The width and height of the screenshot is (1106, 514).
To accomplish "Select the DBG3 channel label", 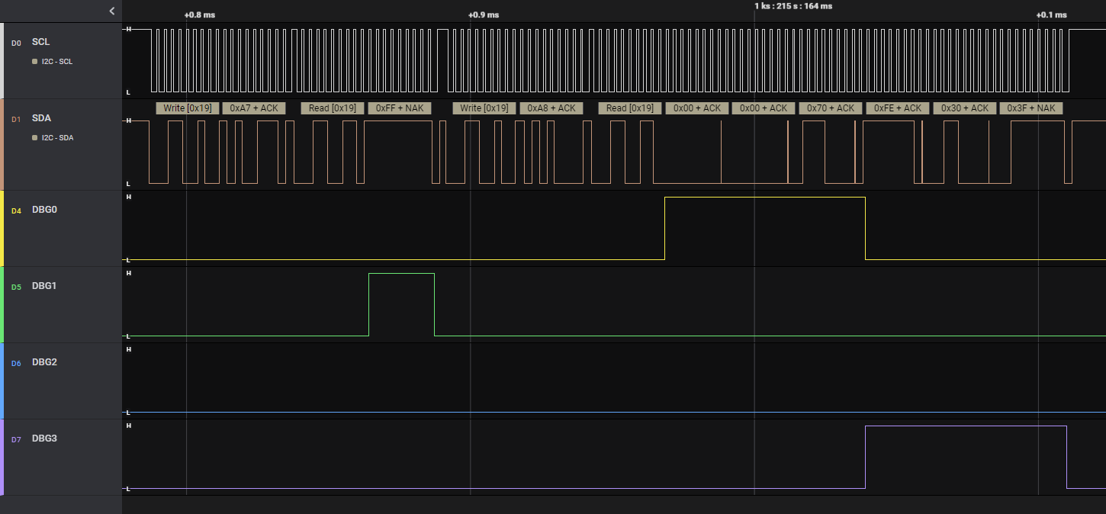I will click(x=44, y=439).
